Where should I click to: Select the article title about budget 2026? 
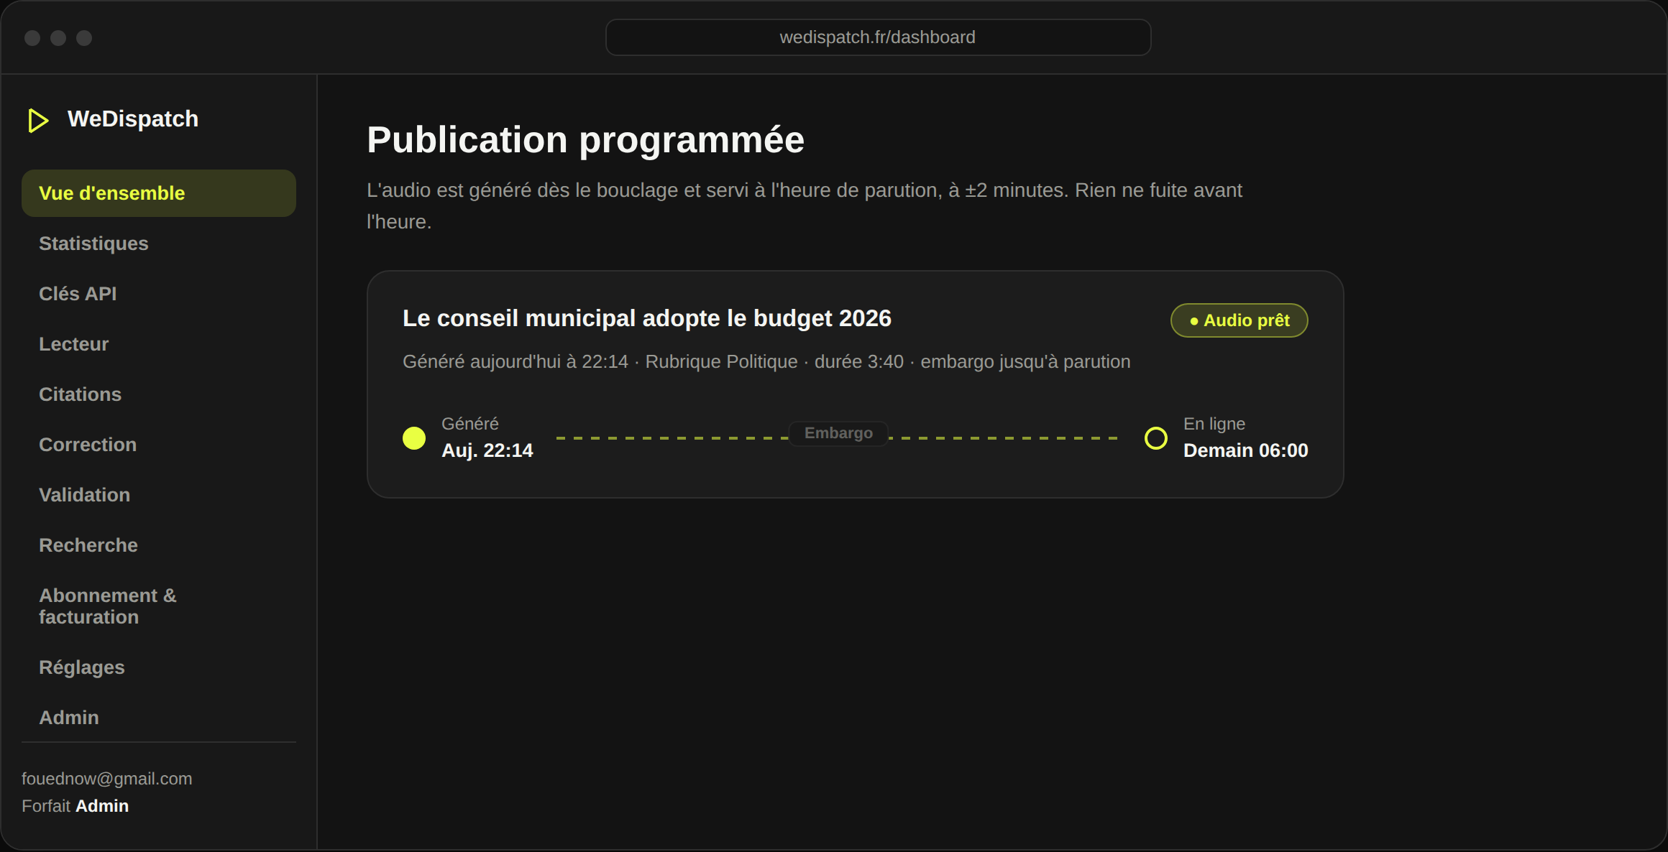(647, 318)
